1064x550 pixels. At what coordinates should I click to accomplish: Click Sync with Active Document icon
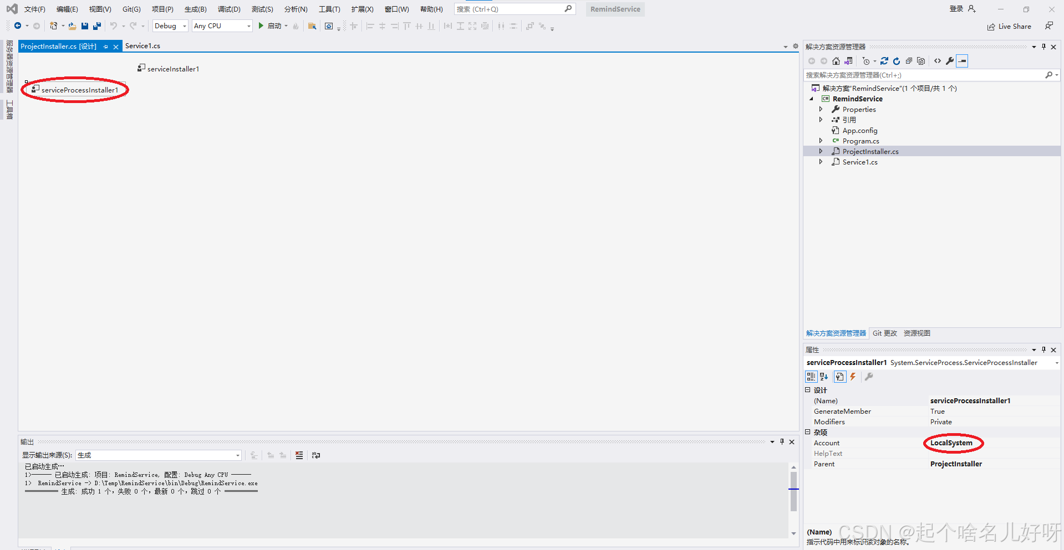pyautogui.click(x=884, y=61)
